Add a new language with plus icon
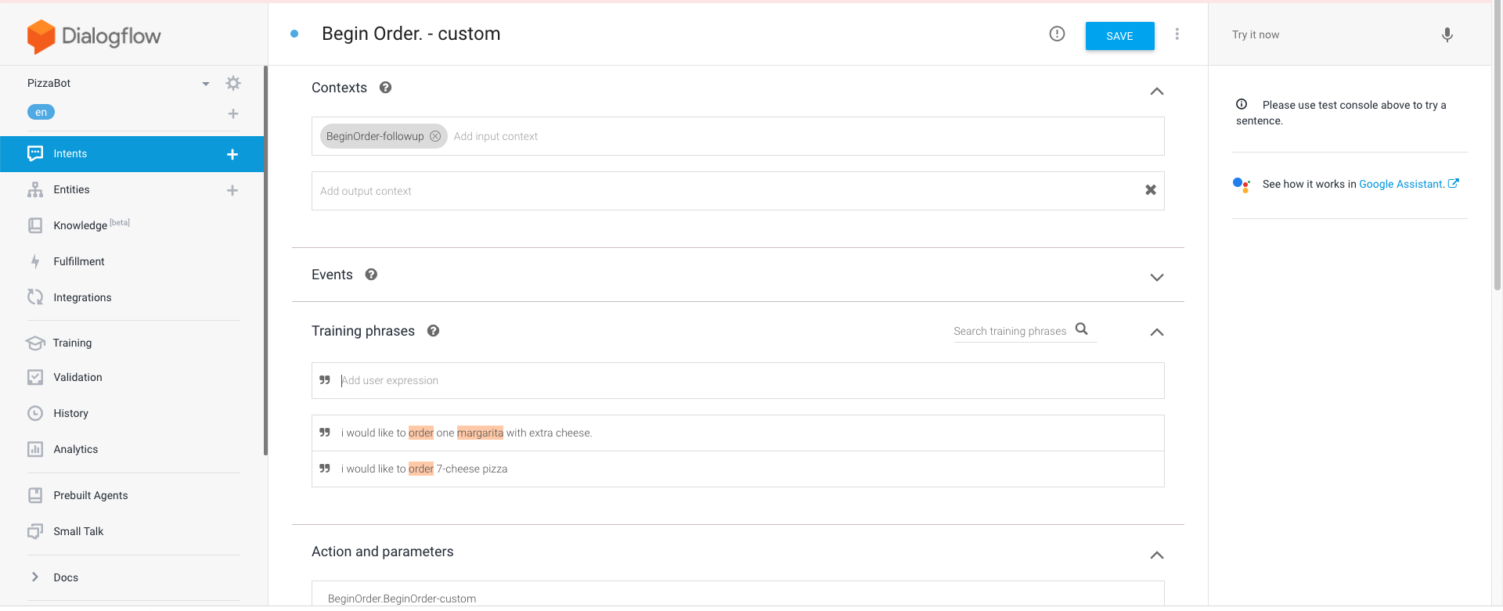1503x611 pixels. tap(233, 113)
